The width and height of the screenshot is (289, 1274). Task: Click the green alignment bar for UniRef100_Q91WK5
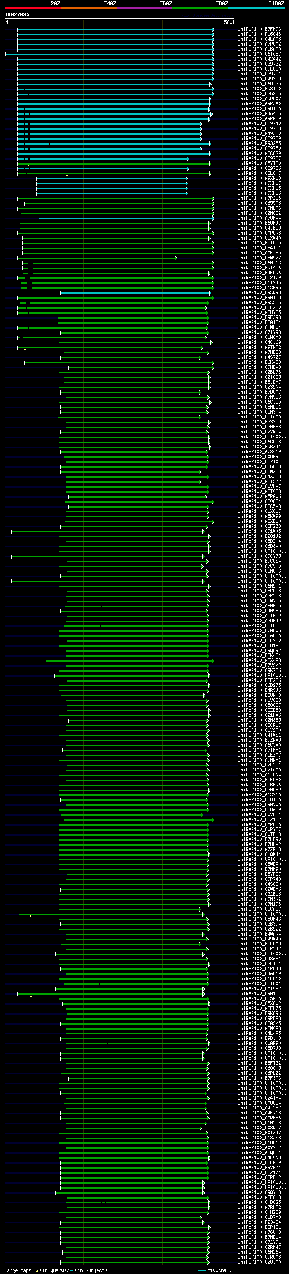tap(107, 531)
